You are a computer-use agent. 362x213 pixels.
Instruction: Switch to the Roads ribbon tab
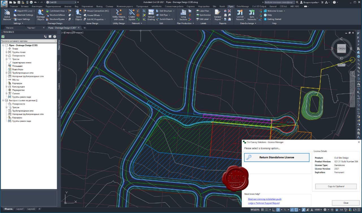pos(222,6)
